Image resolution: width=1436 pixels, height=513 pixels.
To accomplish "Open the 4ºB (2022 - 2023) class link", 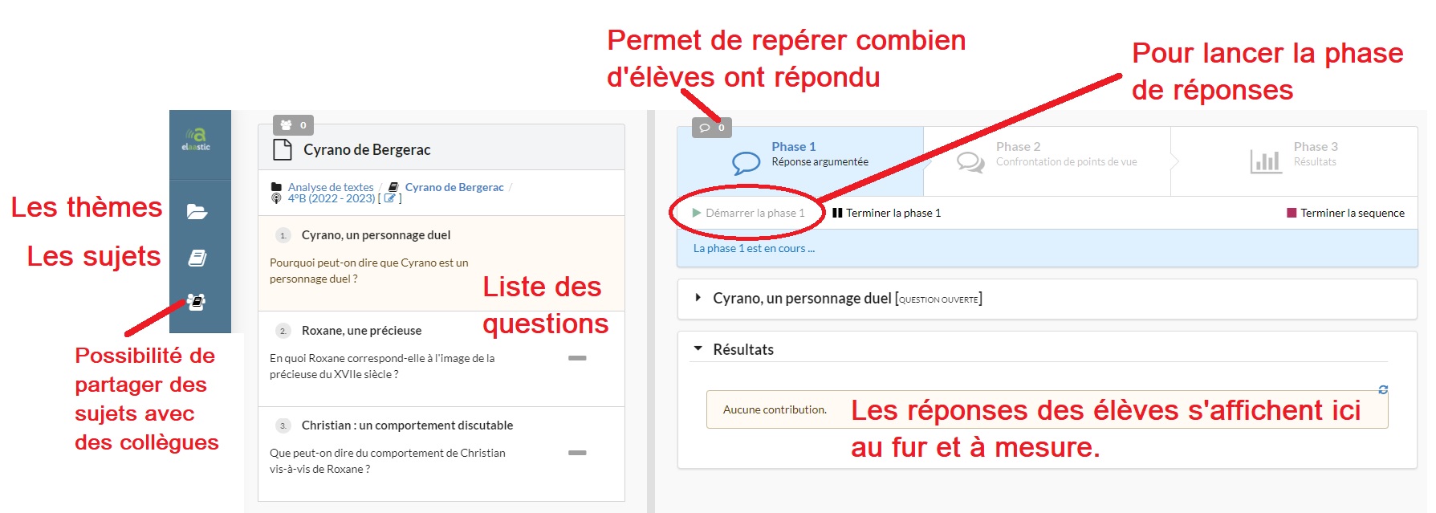I will point(332,198).
